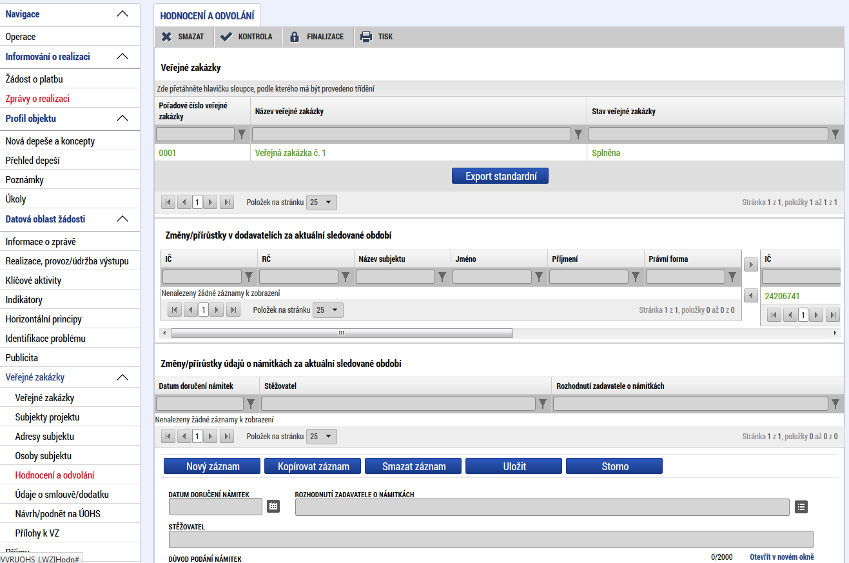
Task: Click the Finalizace lock toolbar item
Action: pos(317,37)
